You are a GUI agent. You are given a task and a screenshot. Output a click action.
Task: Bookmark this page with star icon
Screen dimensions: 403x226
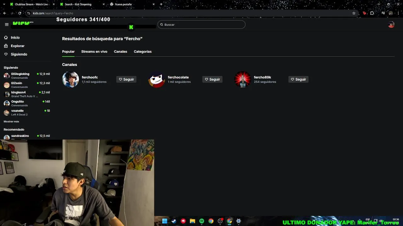click(x=354, y=13)
